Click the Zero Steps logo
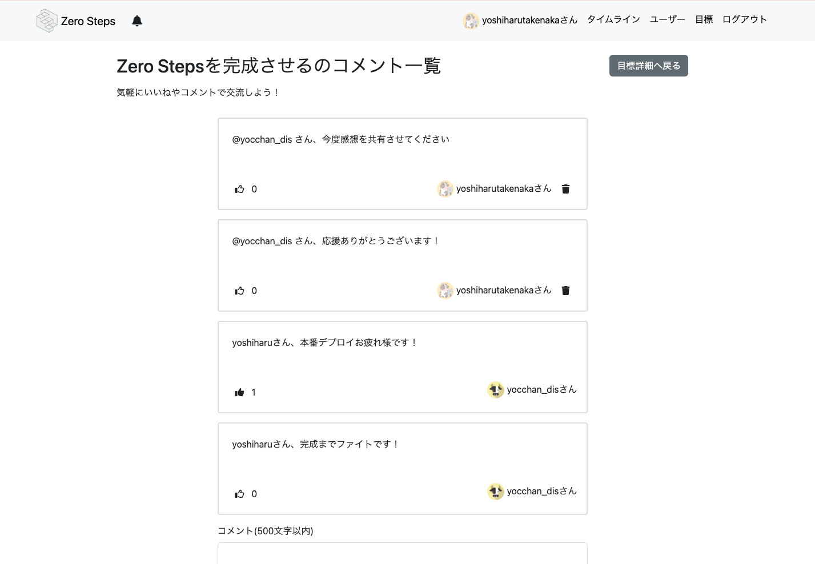This screenshot has height=564, width=815. [75, 21]
